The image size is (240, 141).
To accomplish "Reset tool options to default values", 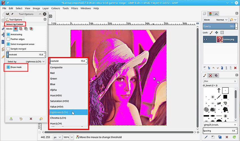I will (x=41, y=119).
